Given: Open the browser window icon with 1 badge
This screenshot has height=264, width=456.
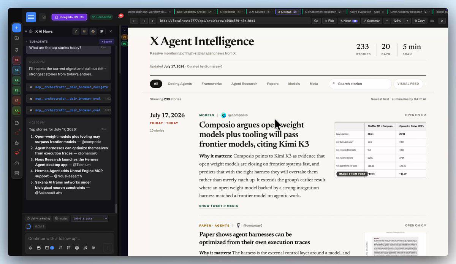Looking at the screenshot, I should (x=49, y=248).
